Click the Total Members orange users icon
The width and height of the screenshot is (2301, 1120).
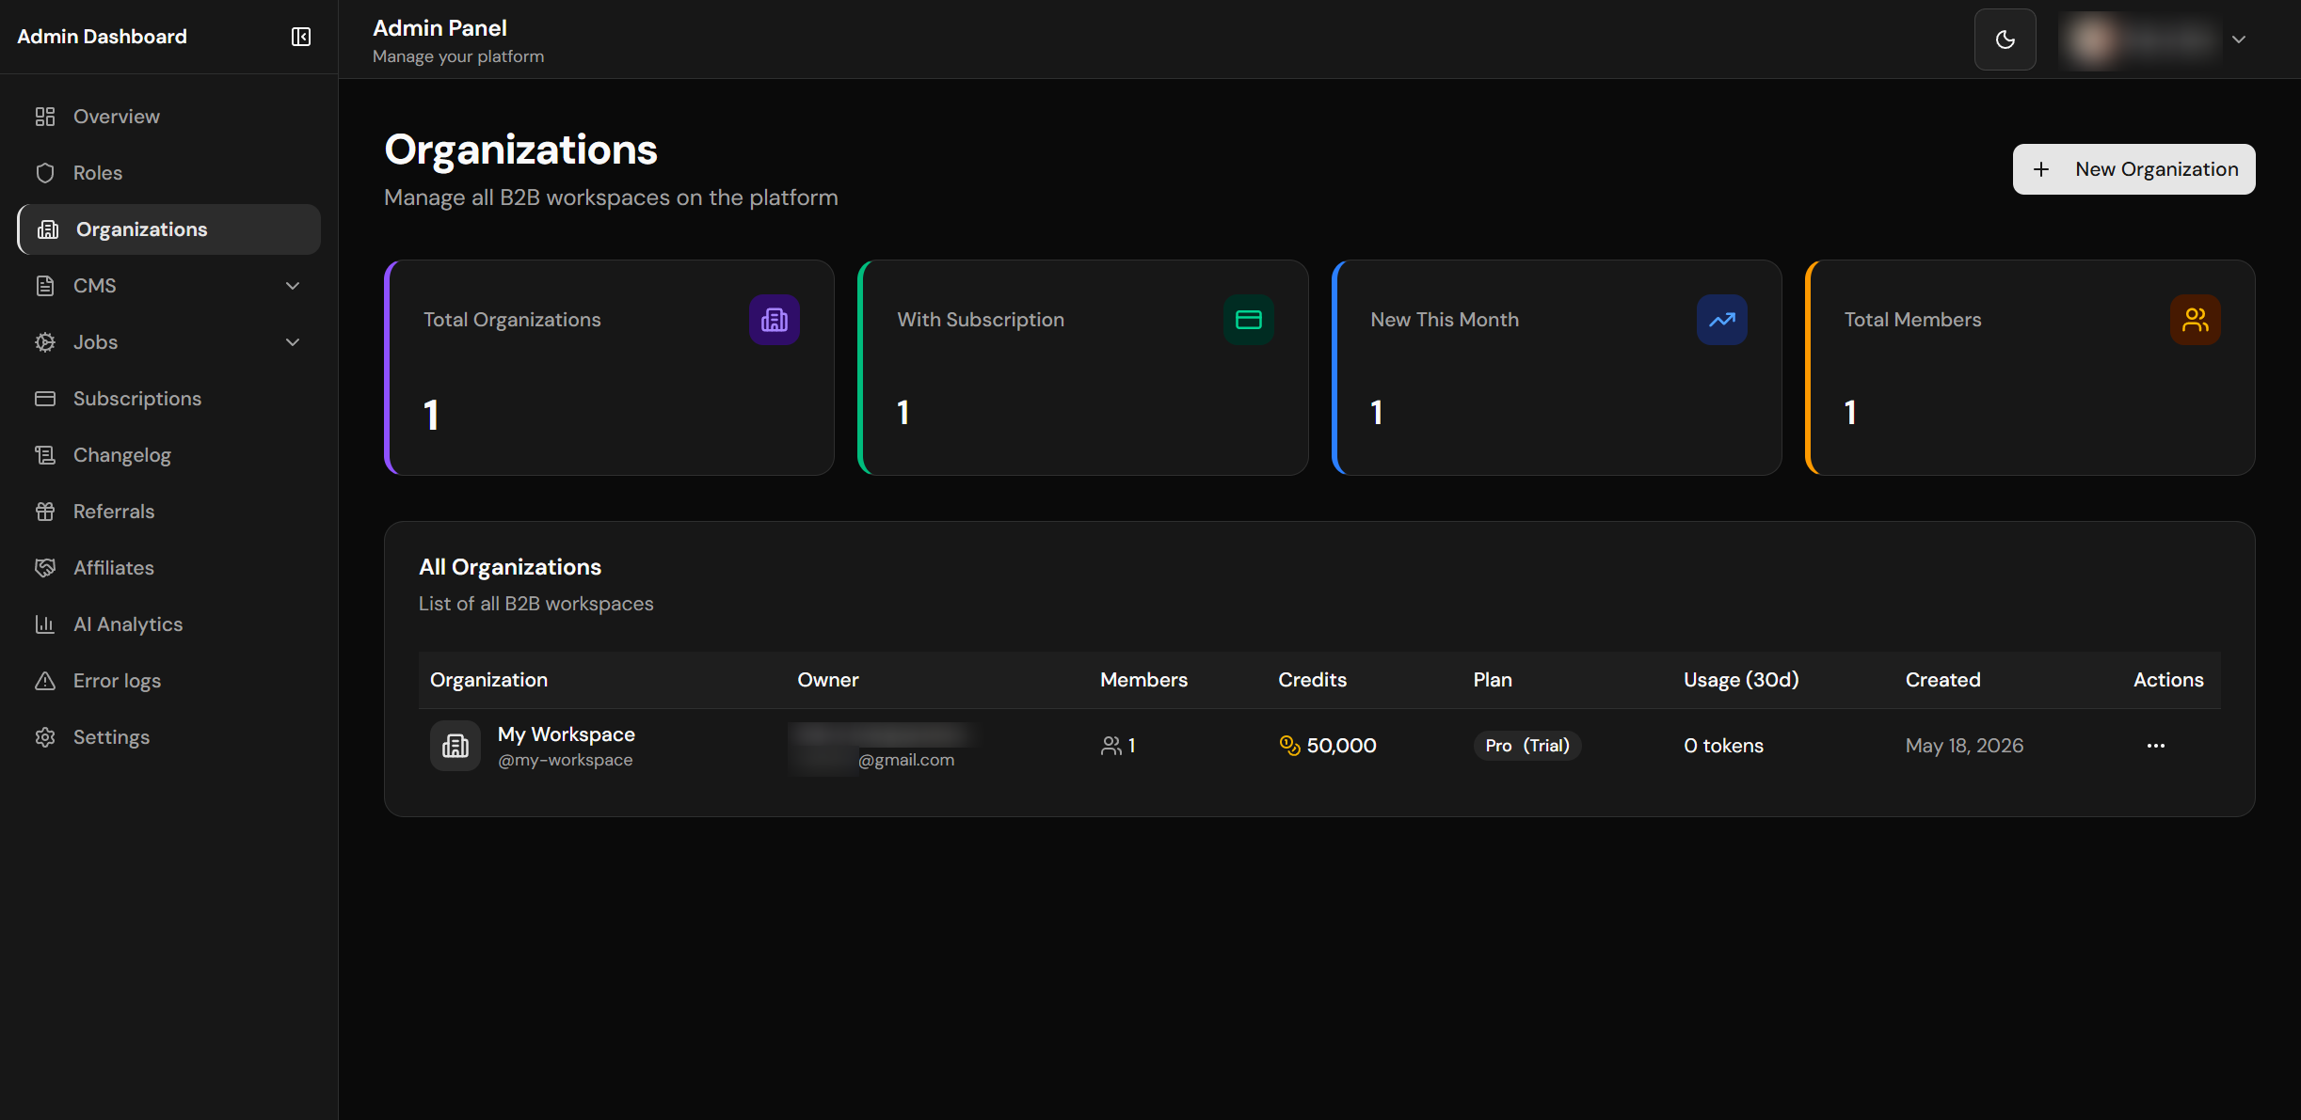point(2195,320)
